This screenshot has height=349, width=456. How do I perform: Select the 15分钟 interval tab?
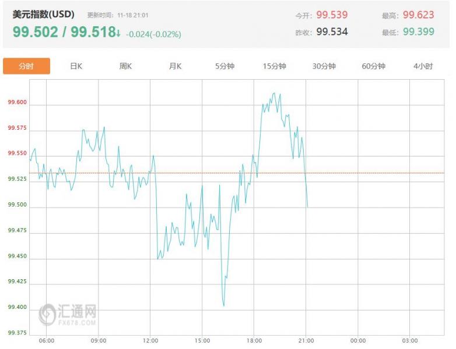click(x=274, y=66)
